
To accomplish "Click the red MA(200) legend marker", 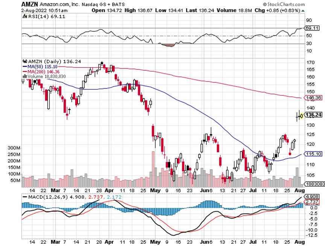I will tap(24, 71).
